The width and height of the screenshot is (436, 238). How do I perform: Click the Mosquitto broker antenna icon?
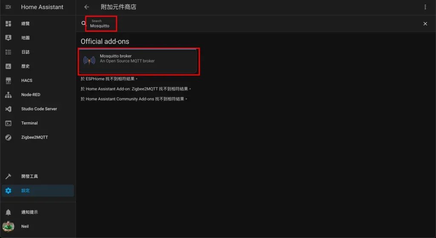(89, 61)
